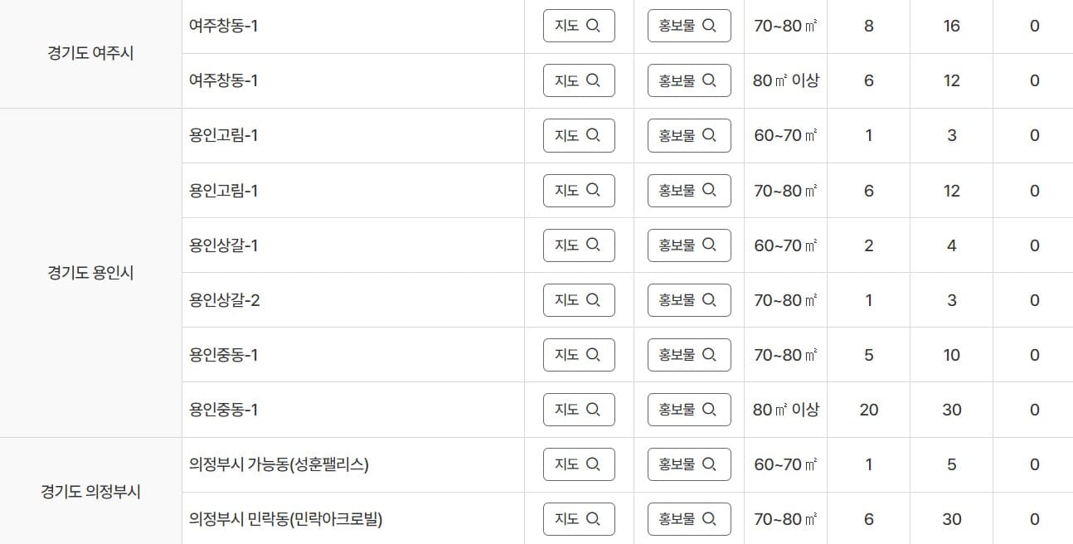Open the 지도 button for 여주창동-1 80㎡ 이상 listing
Viewport: 1073px width, 544px height.
coord(578,80)
